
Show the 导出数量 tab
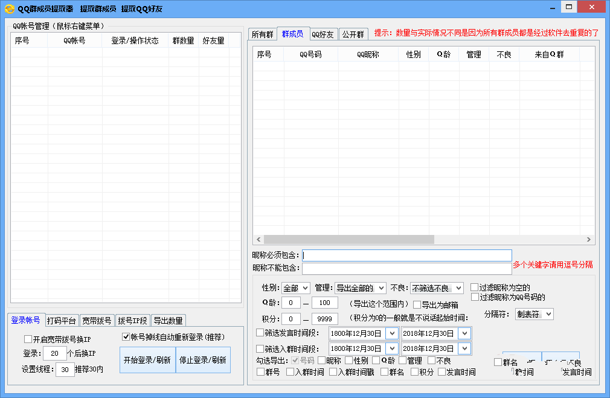pyautogui.click(x=168, y=321)
